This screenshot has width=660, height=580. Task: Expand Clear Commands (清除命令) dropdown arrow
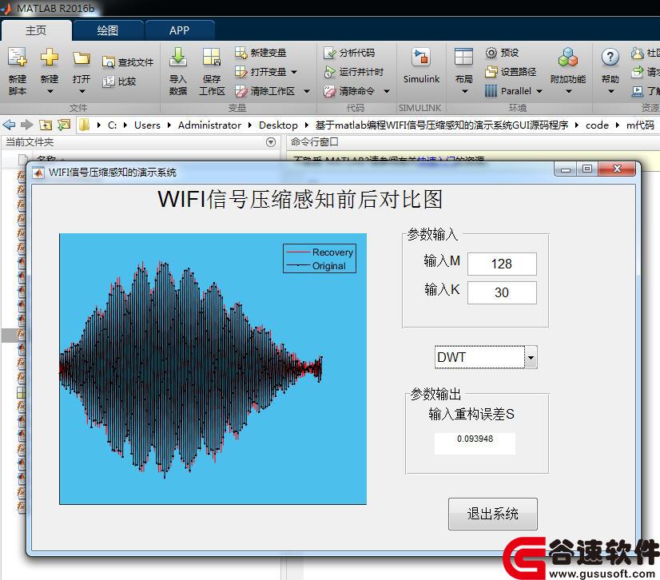tap(387, 91)
